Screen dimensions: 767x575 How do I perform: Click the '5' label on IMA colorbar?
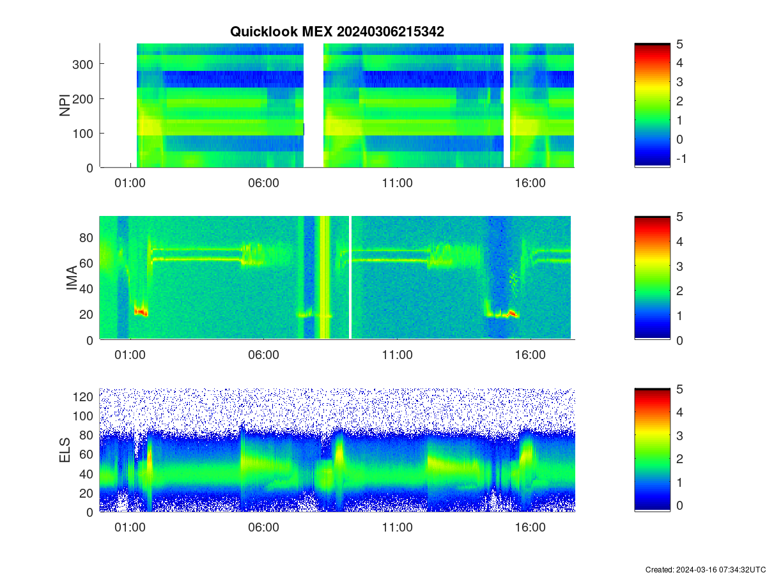pos(679,217)
